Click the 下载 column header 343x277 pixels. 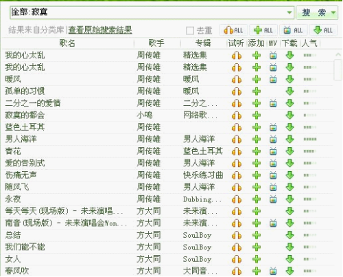[x=289, y=43]
